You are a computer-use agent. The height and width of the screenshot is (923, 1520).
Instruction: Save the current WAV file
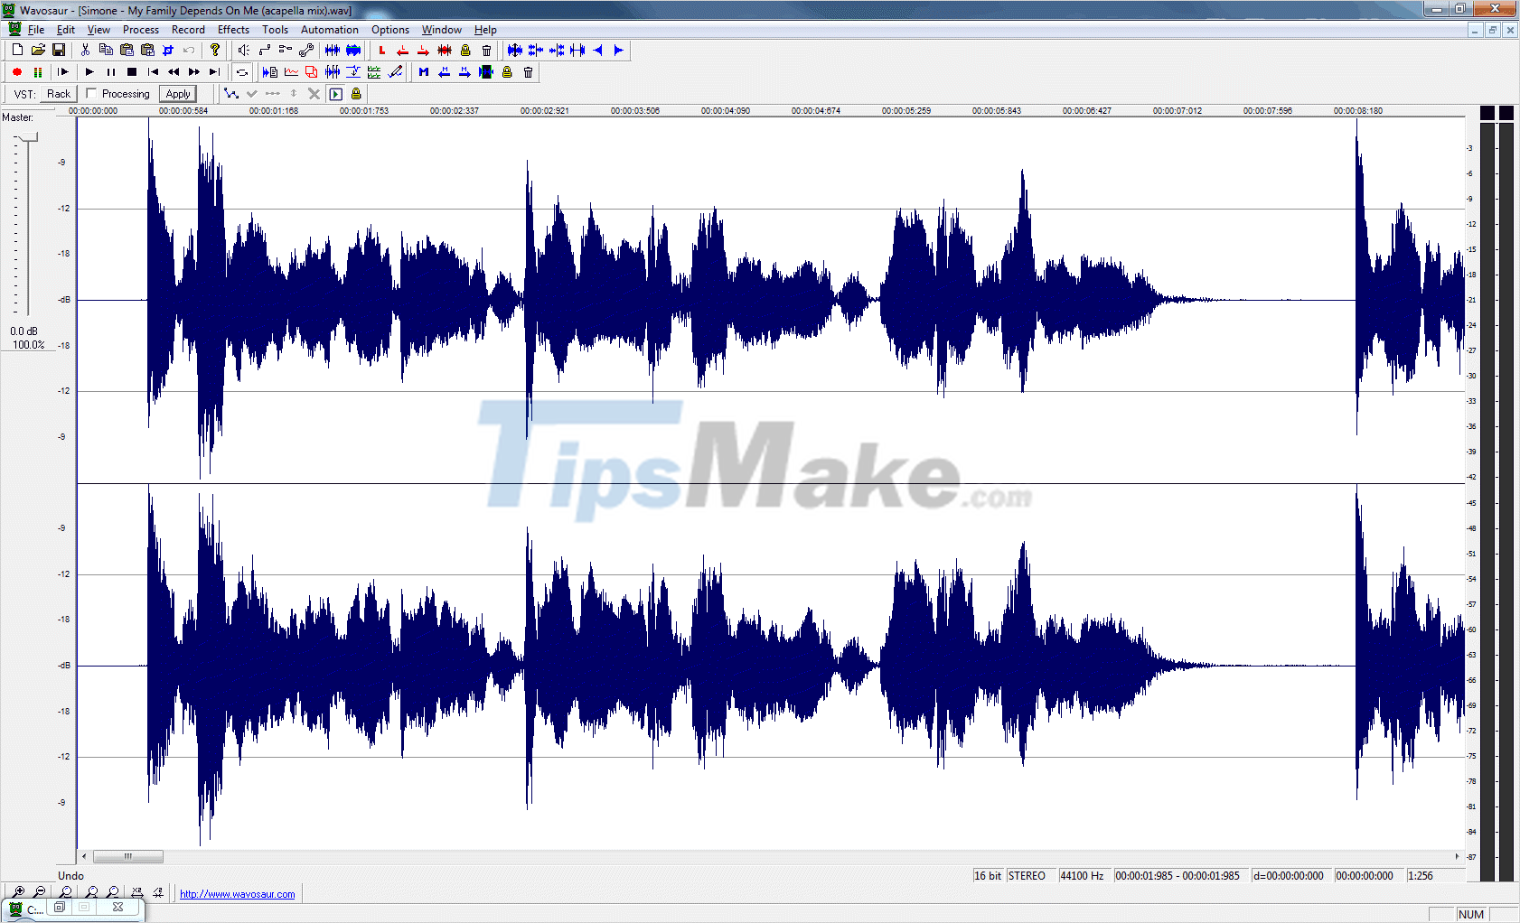(58, 50)
